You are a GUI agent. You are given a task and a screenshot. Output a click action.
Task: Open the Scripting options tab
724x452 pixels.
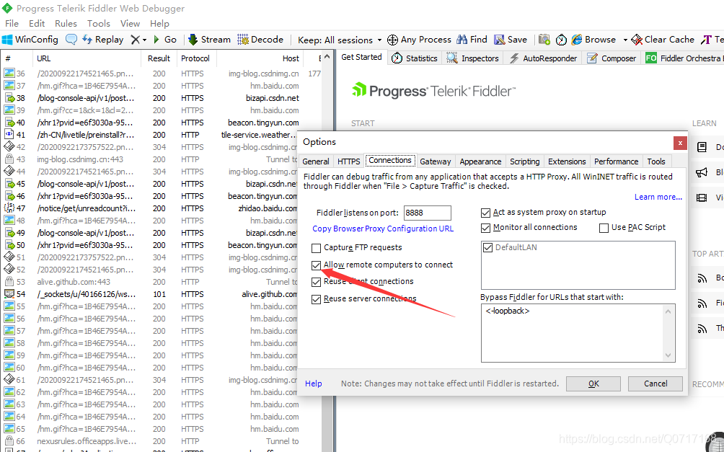(524, 161)
